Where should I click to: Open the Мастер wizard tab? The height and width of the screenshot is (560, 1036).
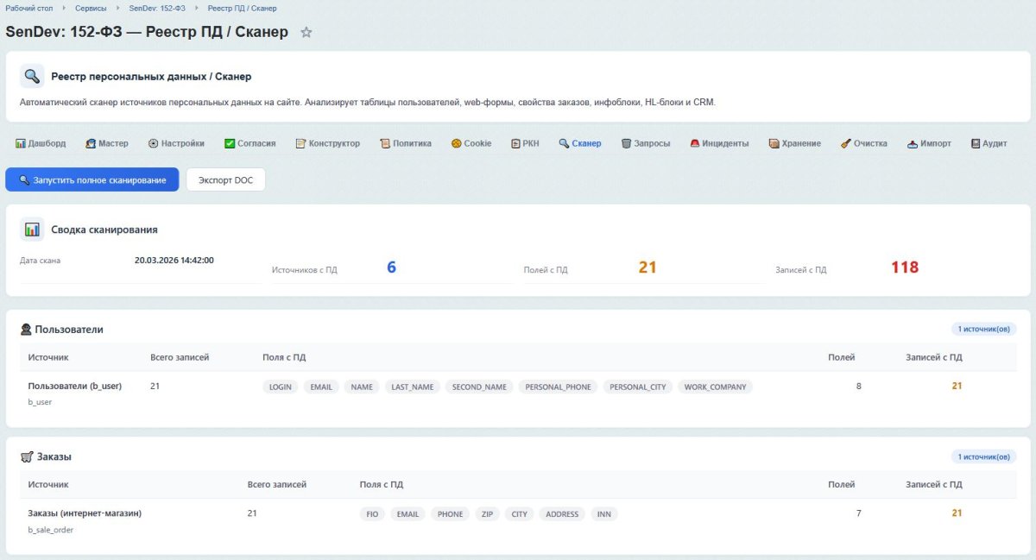(x=107, y=143)
